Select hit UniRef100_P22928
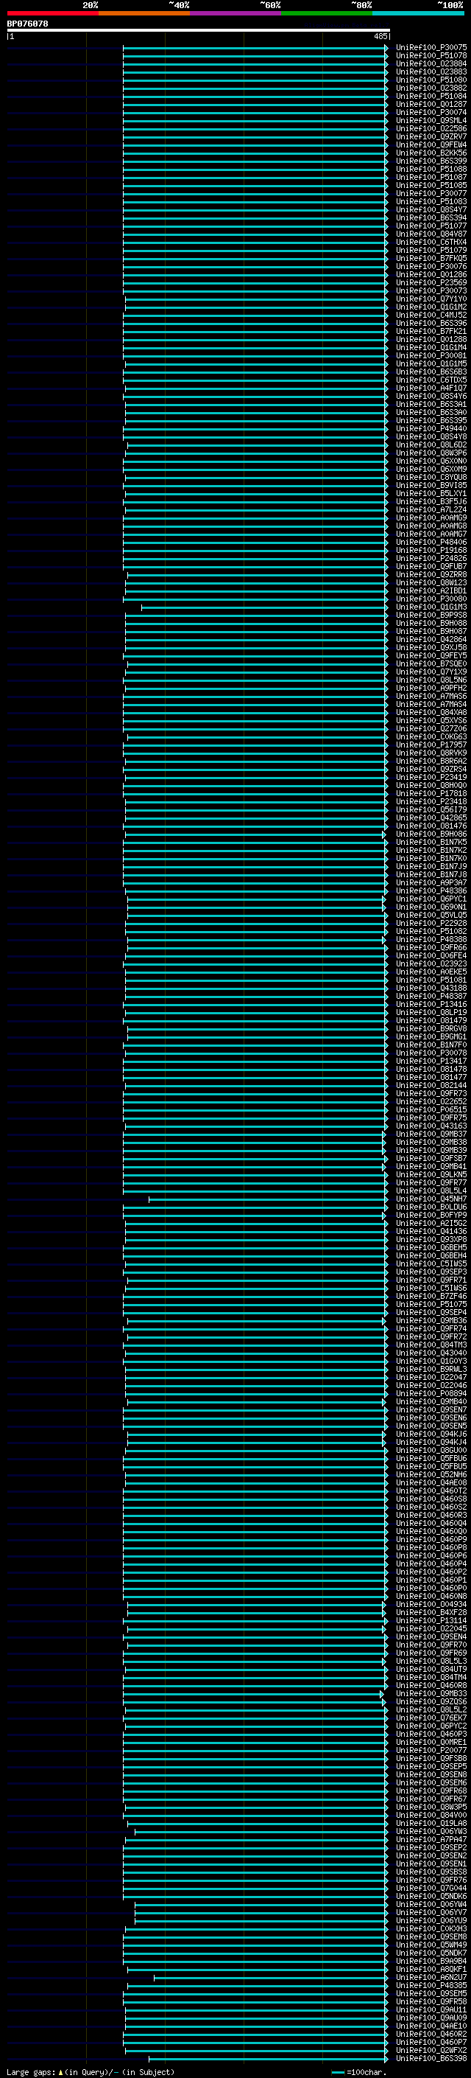 [431, 924]
